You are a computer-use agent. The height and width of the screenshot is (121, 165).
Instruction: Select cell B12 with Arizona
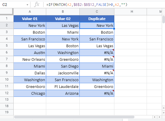[x=63, y=93]
